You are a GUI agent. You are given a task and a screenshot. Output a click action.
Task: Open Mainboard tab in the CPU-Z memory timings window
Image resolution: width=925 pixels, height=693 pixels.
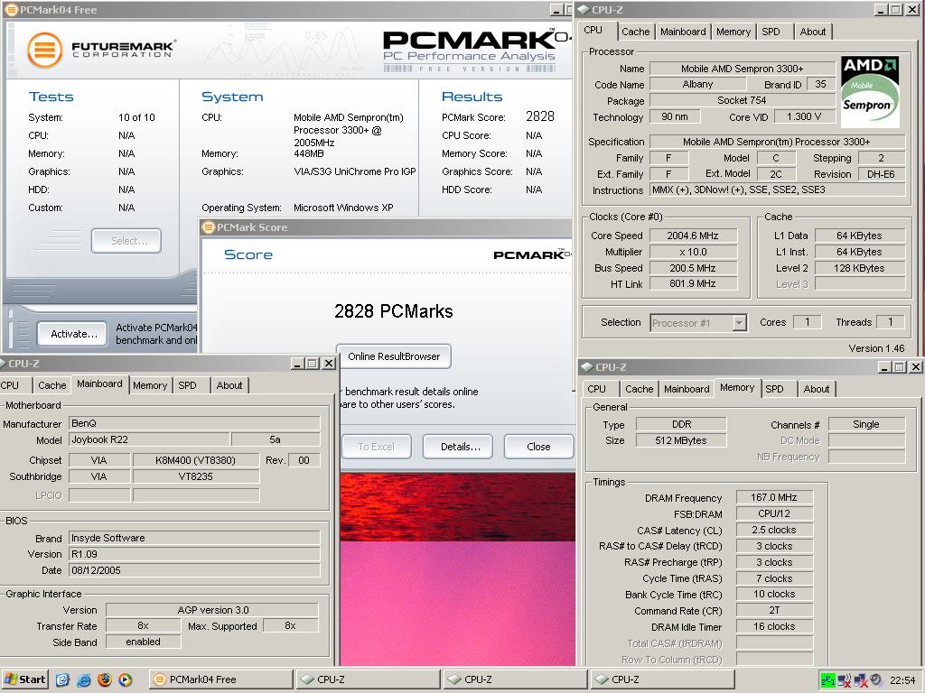pyautogui.click(x=687, y=389)
